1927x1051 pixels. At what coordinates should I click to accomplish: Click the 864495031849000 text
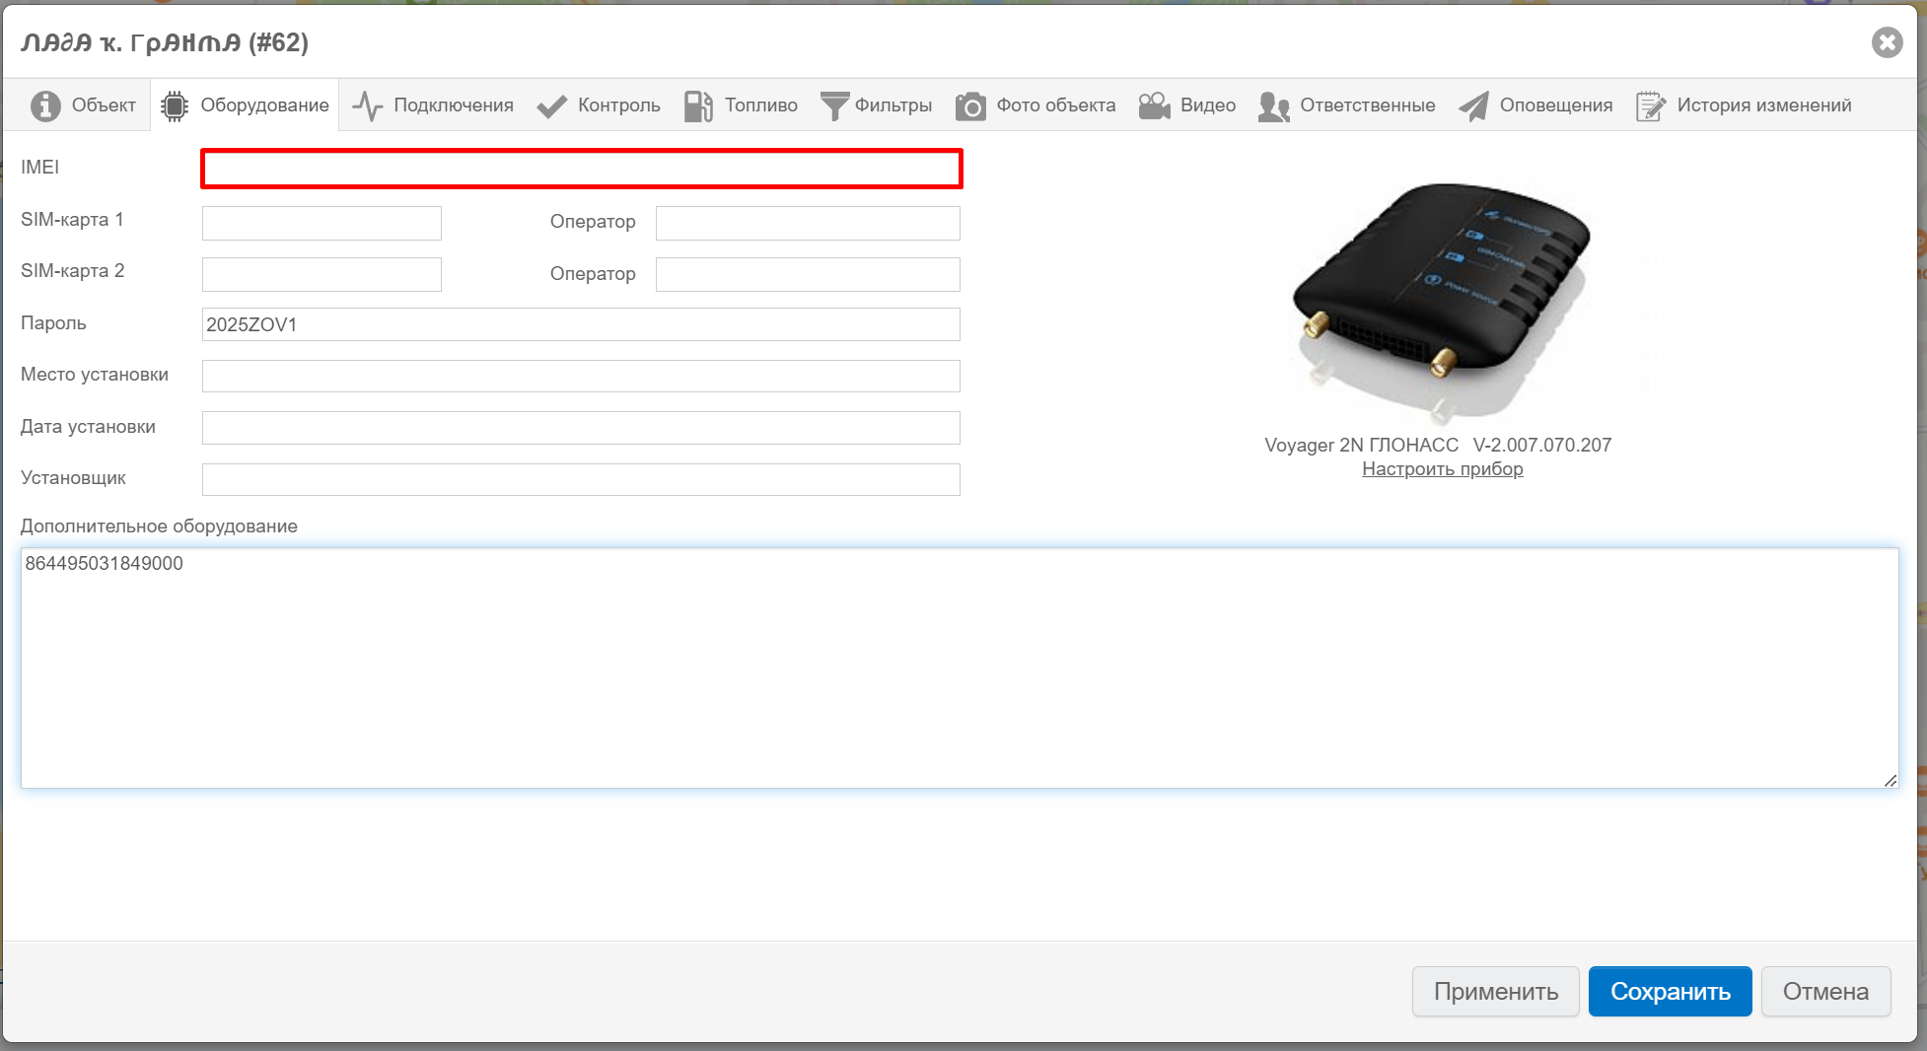[x=105, y=563]
